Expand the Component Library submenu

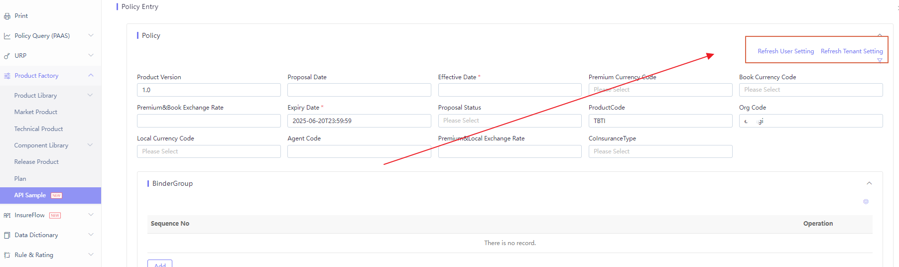(x=90, y=145)
